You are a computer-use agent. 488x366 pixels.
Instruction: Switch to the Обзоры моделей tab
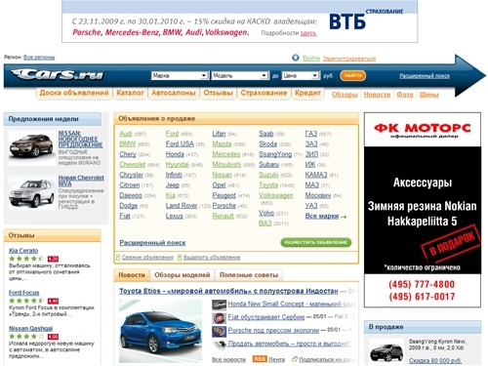(x=183, y=275)
